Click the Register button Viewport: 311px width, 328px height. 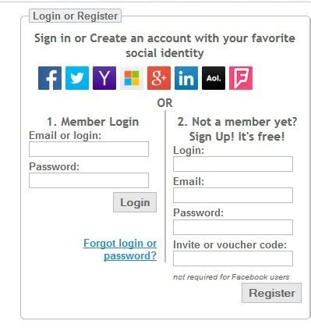(x=272, y=293)
